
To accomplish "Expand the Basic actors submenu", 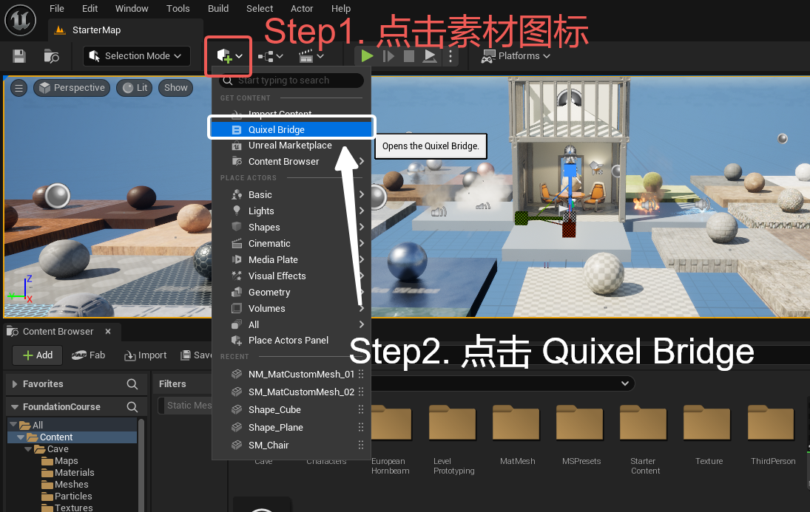I will [291, 194].
